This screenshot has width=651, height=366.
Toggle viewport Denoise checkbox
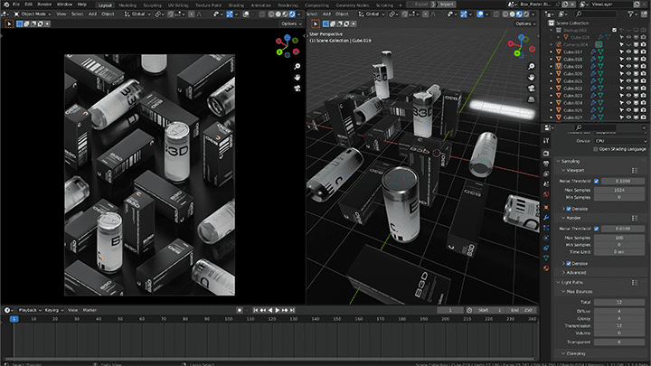pyautogui.click(x=569, y=209)
